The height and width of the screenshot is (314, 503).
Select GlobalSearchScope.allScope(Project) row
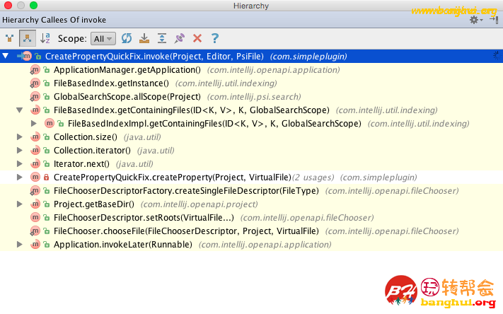(252, 97)
